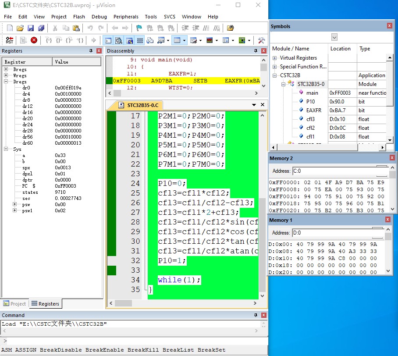Create a new file from the toolbar
This screenshot has width=398, height=356.
click(10, 28)
